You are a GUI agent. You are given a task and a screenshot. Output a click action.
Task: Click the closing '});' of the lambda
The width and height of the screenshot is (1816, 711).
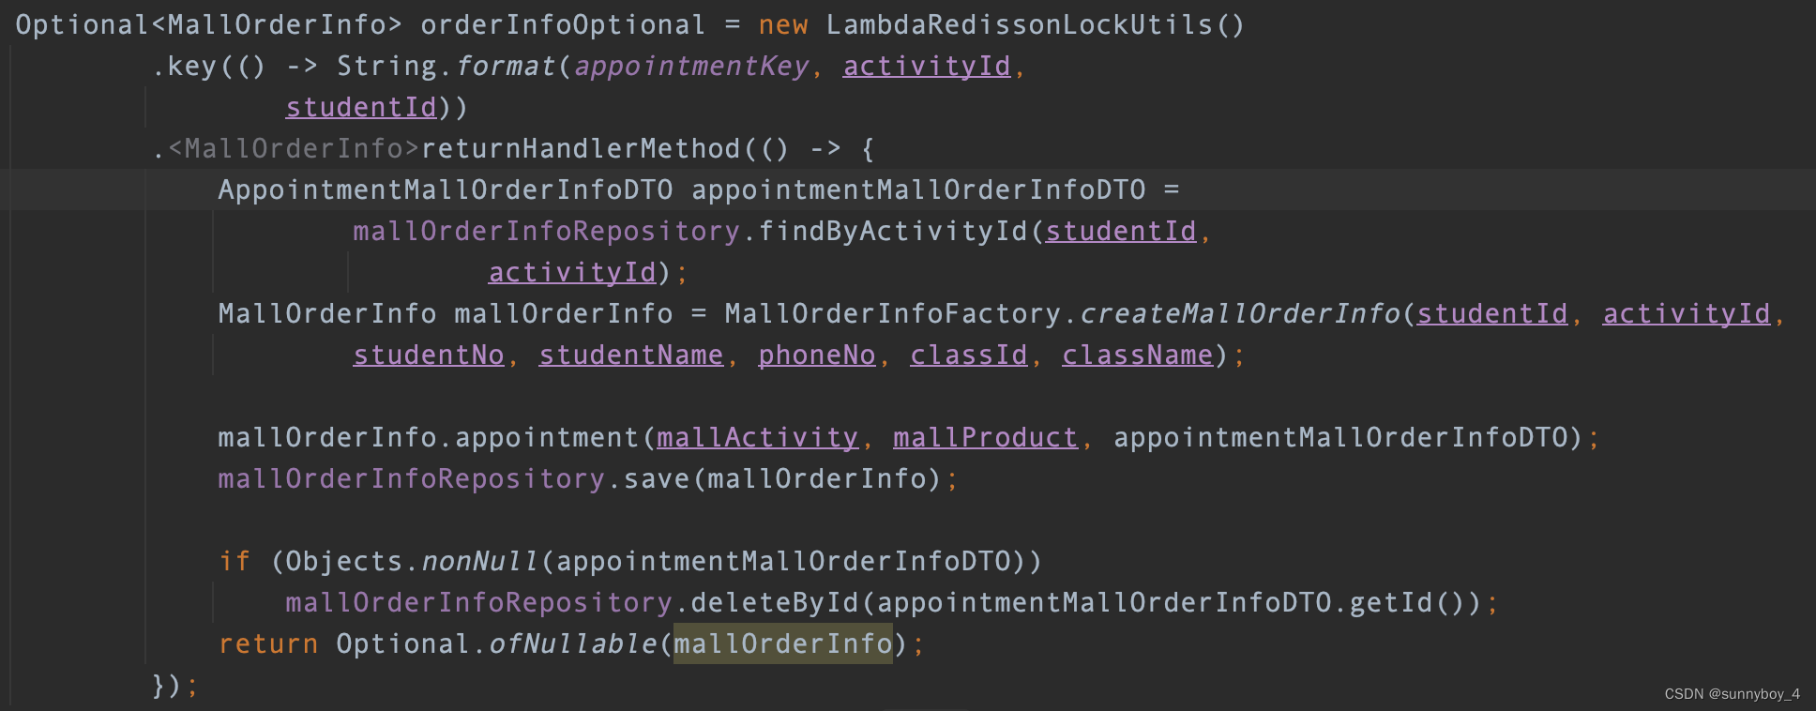[175, 685]
